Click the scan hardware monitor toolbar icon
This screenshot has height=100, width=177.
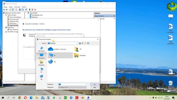[x=26, y=10]
